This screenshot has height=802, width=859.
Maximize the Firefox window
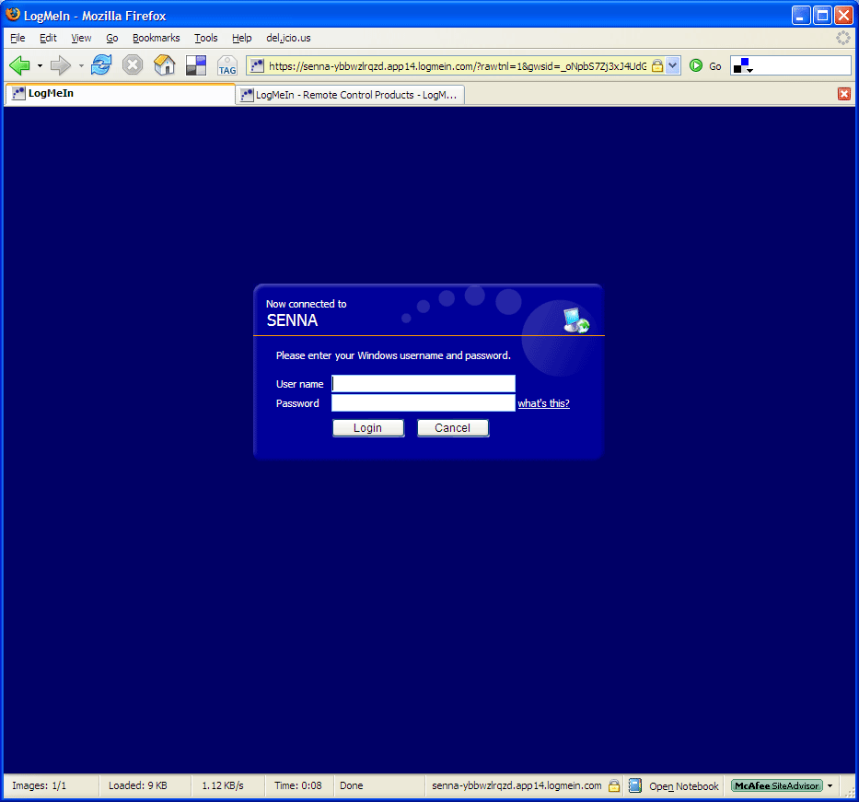click(822, 16)
